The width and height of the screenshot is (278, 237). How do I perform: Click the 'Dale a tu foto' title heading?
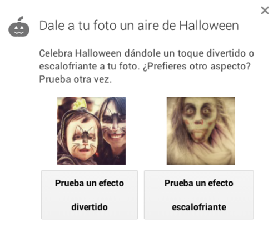coord(139,26)
